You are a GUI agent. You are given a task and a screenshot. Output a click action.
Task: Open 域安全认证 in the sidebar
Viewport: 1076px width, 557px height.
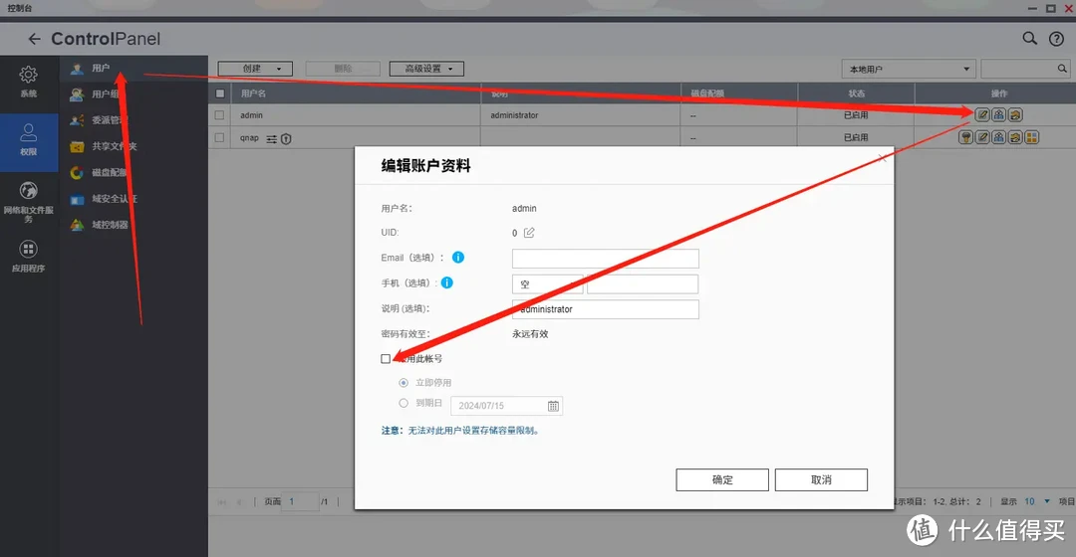click(x=134, y=199)
